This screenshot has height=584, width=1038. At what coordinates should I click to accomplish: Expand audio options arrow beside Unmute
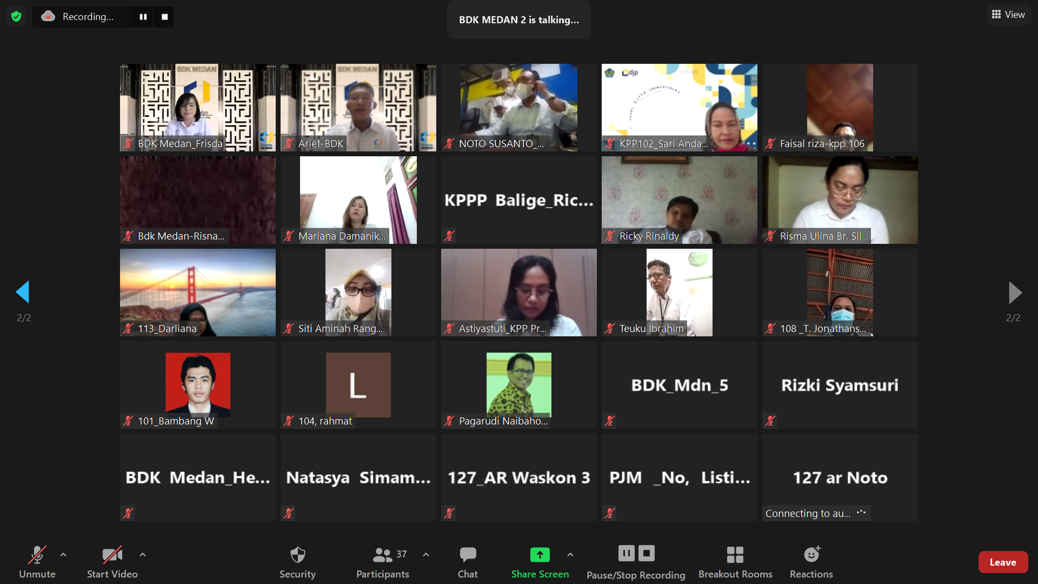pyautogui.click(x=63, y=554)
